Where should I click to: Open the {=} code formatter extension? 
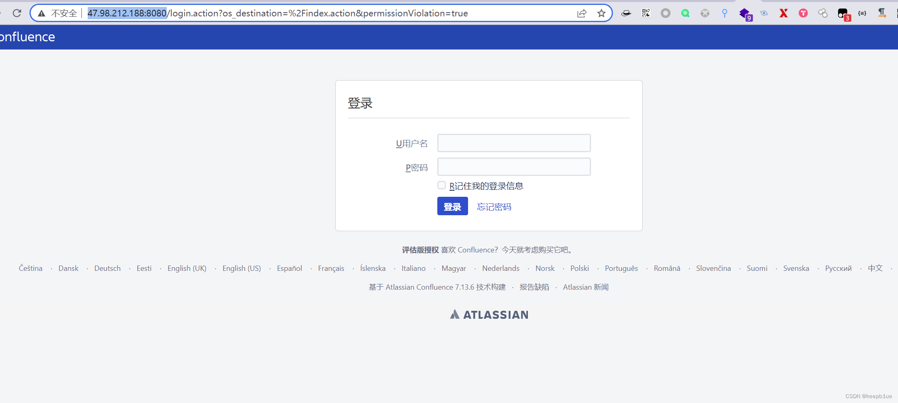862,13
